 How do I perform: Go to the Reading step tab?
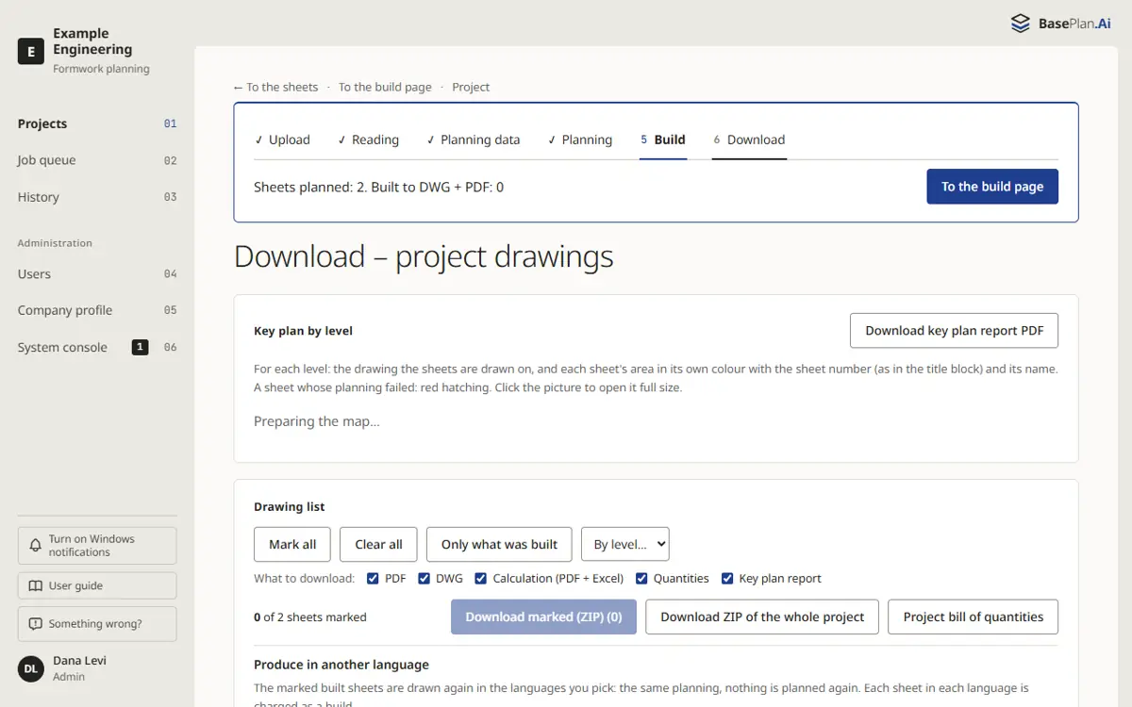[368, 140]
